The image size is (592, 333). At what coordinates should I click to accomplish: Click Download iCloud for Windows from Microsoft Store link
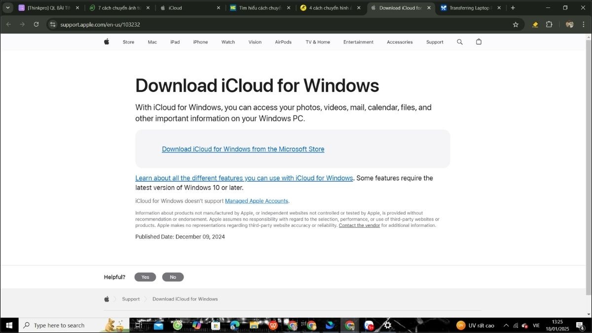243,149
